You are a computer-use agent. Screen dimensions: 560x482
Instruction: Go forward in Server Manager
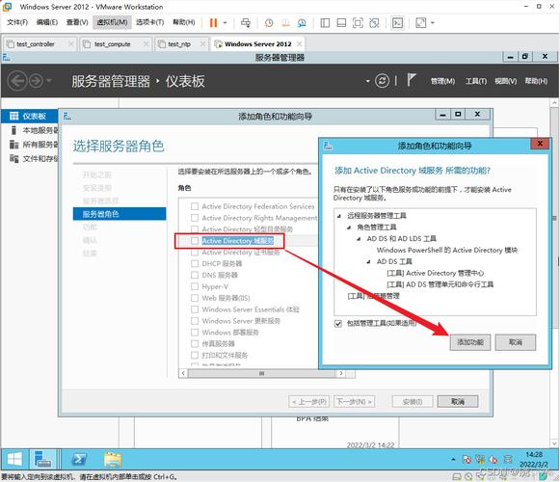(36, 81)
